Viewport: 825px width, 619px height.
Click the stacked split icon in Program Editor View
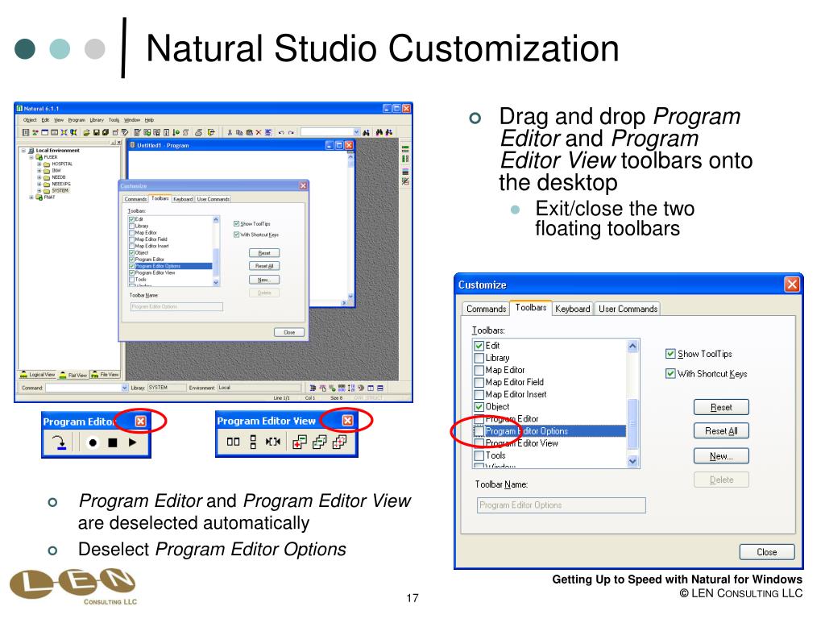253,442
